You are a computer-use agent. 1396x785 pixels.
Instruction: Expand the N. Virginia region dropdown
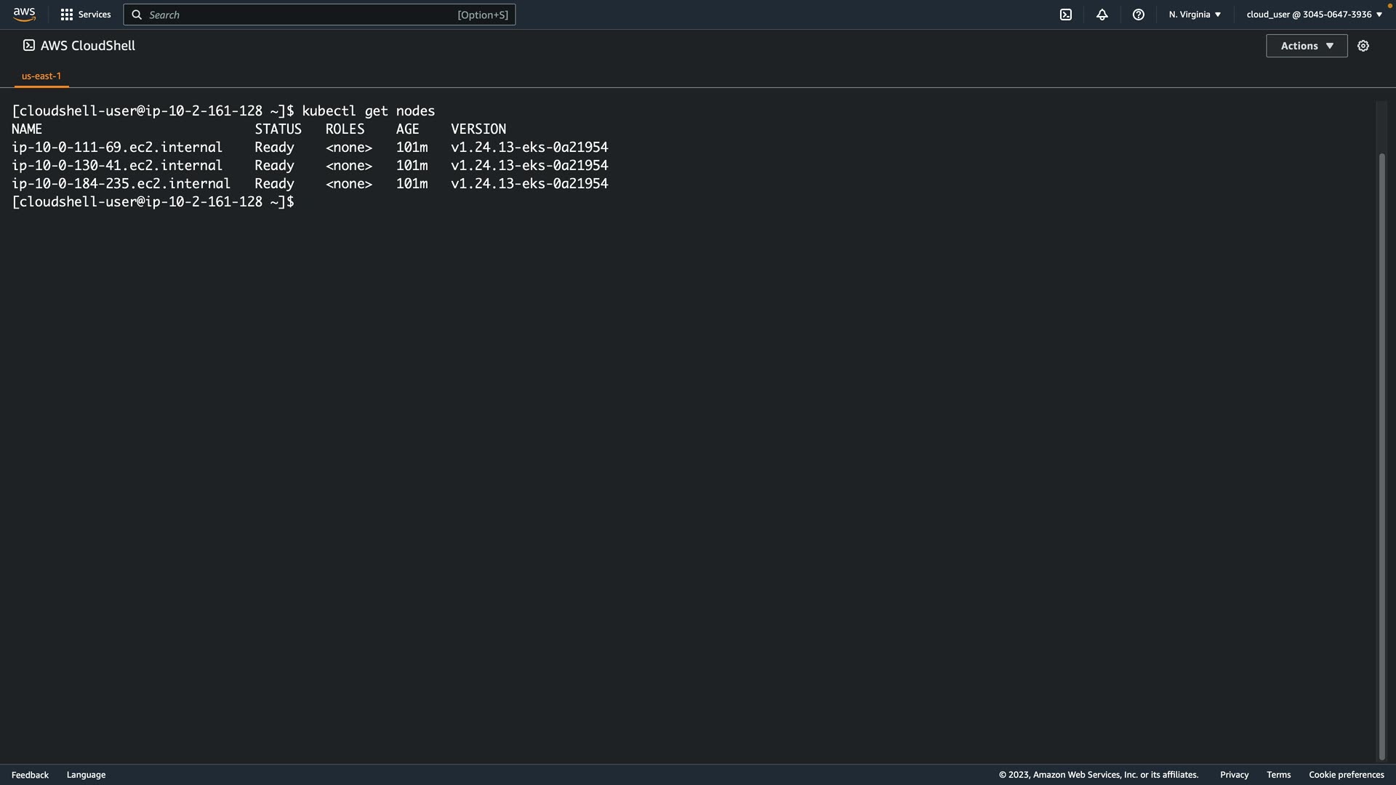tap(1195, 15)
